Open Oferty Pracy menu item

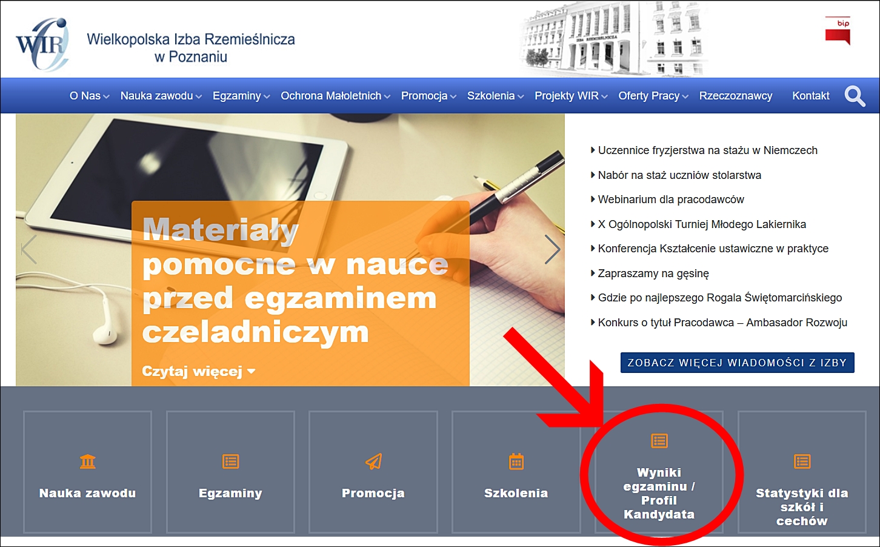648,96
